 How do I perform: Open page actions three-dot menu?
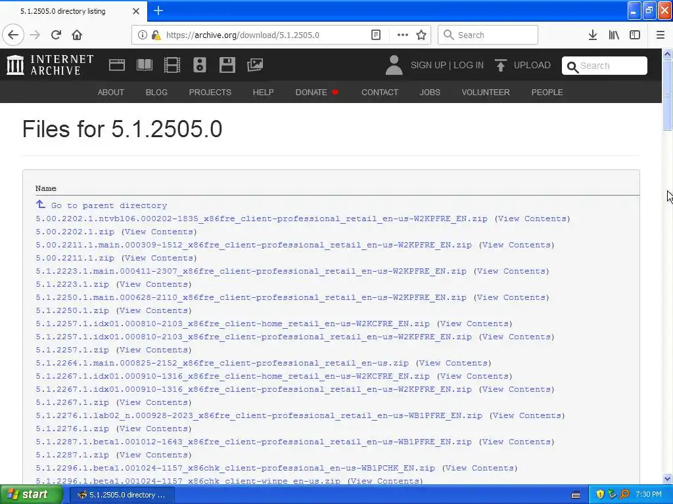[403, 35]
